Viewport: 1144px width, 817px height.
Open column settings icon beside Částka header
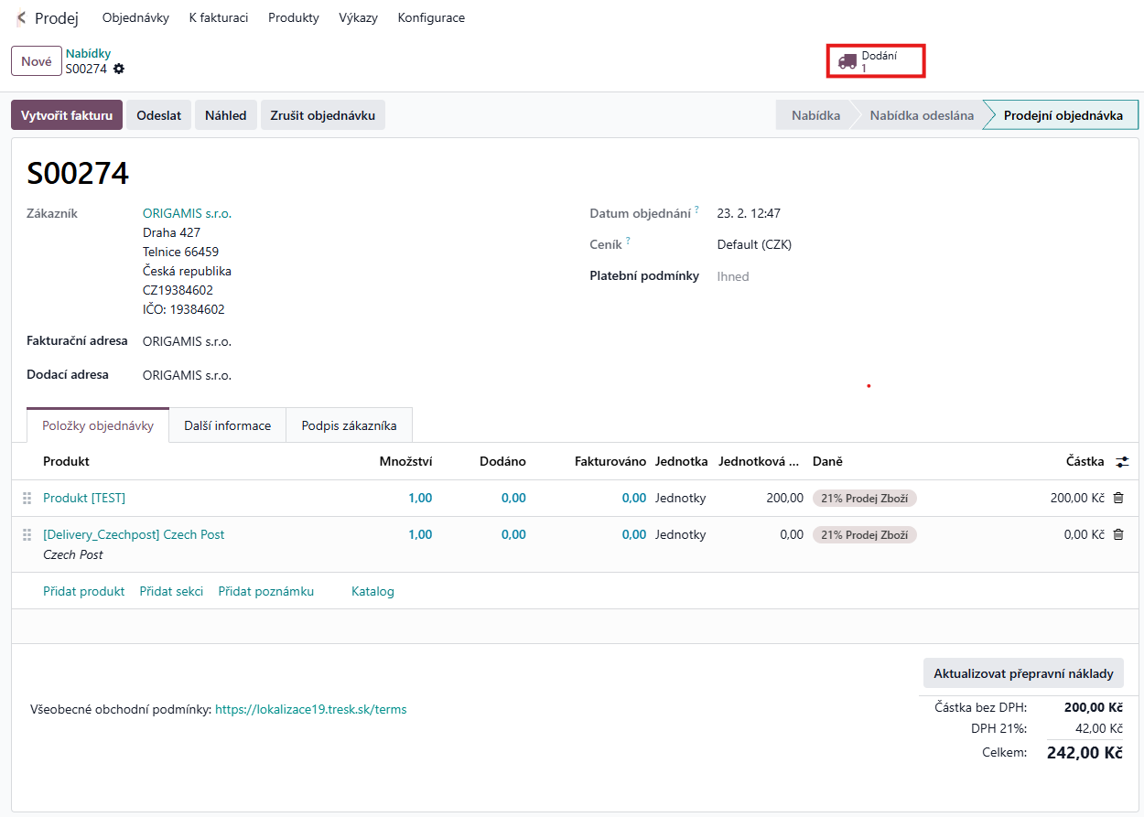(x=1122, y=462)
